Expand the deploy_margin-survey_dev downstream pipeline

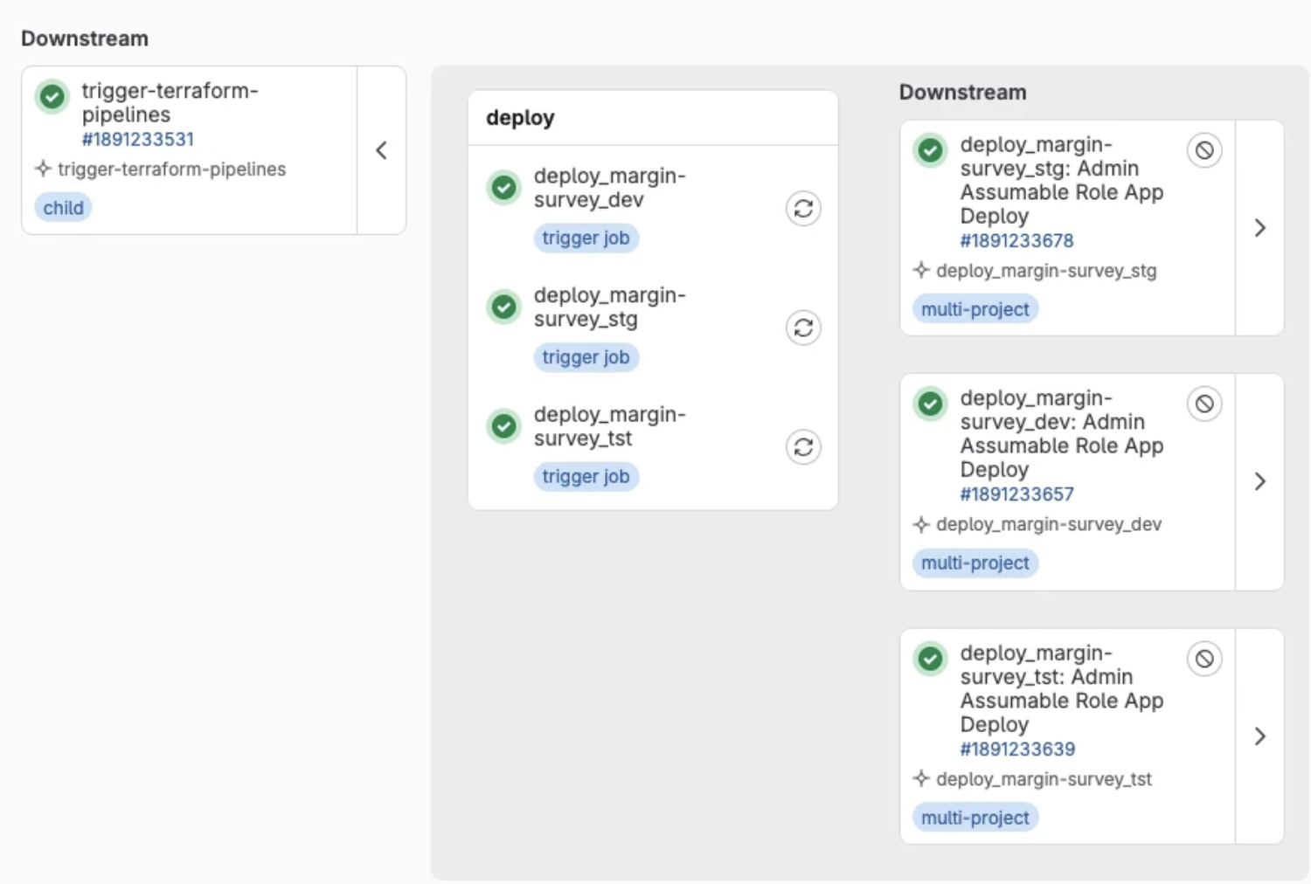[x=1259, y=481]
